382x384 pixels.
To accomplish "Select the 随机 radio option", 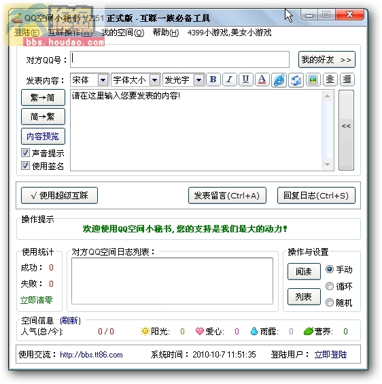I will [x=330, y=302].
